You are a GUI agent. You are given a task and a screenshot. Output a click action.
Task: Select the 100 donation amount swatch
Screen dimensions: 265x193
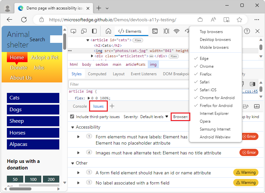click(33, 179)
